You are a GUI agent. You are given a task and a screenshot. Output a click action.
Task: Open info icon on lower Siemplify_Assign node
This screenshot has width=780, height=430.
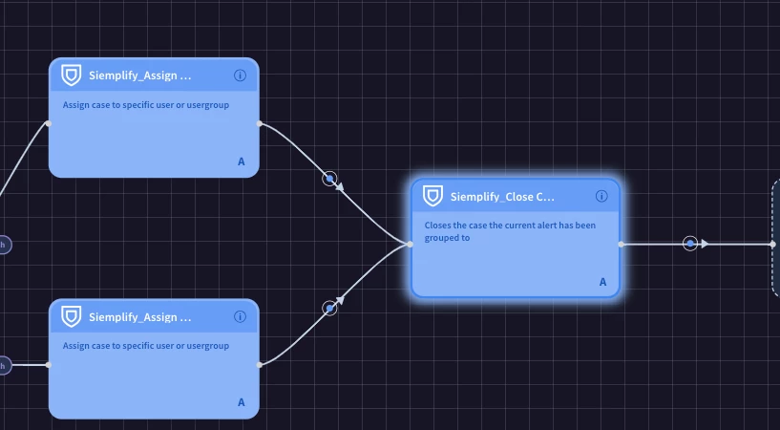coord(240,317)
